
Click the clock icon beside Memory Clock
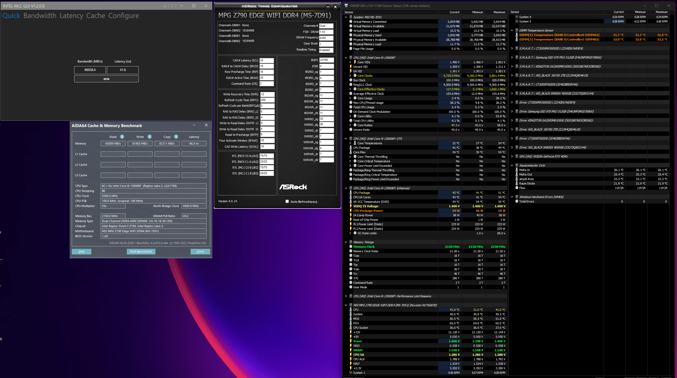351,247
